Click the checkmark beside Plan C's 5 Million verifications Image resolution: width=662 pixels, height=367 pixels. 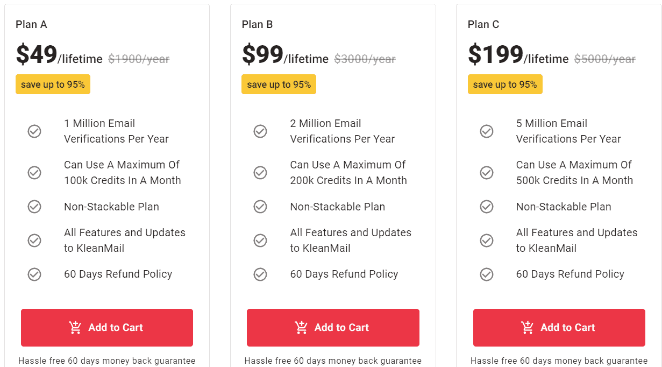487,131
